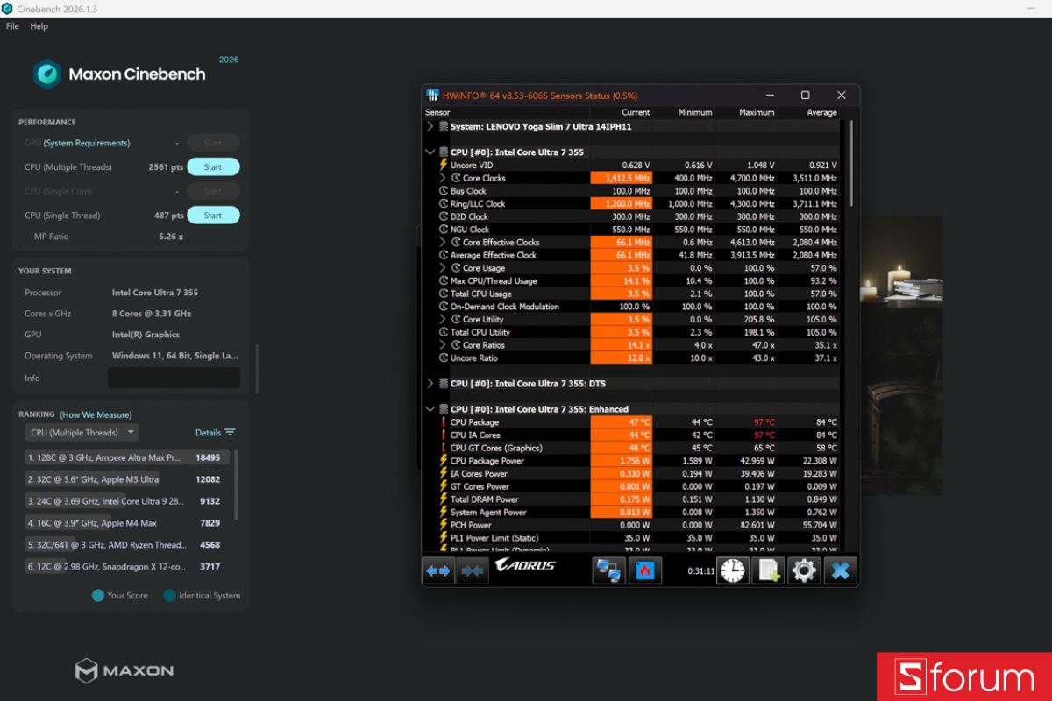Screen dimensions: 1052x701
Task: Select Snapdragon X 12-core ranking entry
Action: coord(127,567)
